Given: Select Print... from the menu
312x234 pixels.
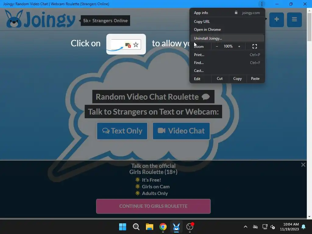Looking at the screenshot, I should click(x=227, y=55).
